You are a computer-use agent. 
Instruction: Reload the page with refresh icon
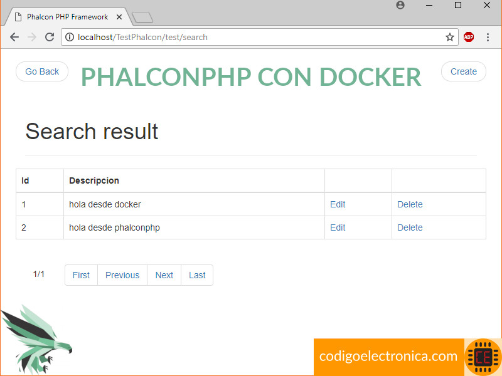50,37
